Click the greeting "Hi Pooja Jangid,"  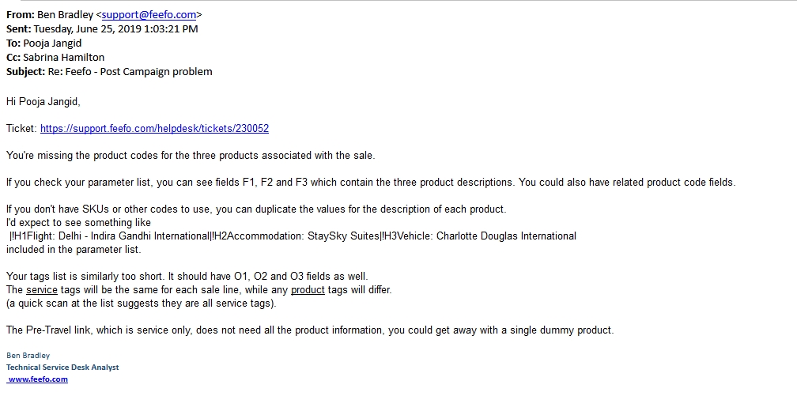tap(43, 101)
